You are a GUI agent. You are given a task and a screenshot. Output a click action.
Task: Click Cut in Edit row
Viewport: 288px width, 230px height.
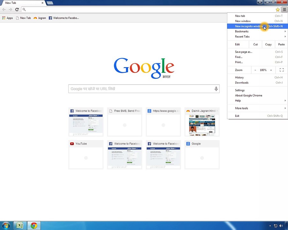tap(255, 44)
